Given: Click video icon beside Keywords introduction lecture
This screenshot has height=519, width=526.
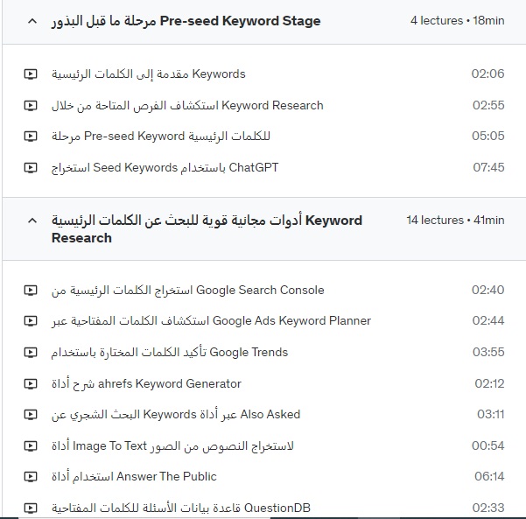Looking at the screenshot, I should pyautogui.click(x=31, y=74).
